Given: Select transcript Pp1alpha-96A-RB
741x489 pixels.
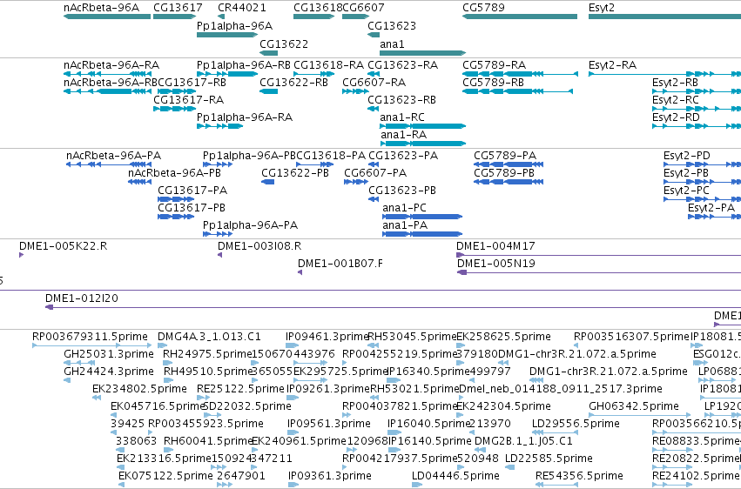Looking at the screenshot, I should (227, 74).
